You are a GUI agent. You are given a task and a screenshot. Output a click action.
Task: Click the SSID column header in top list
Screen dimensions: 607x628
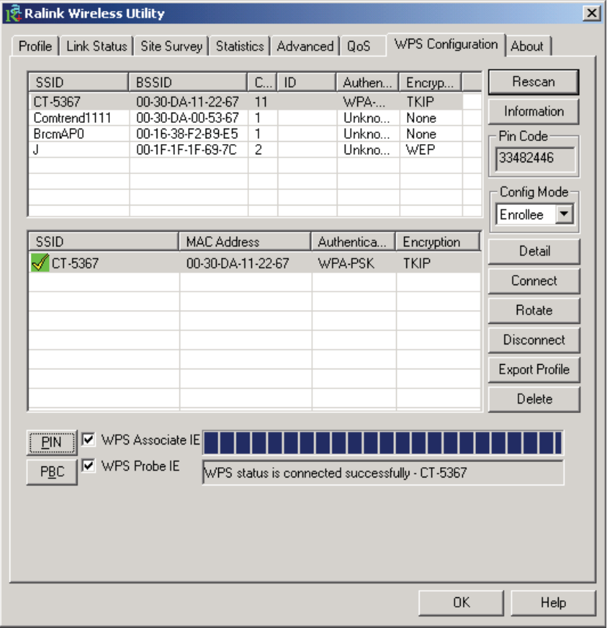[x=78, y=83]
